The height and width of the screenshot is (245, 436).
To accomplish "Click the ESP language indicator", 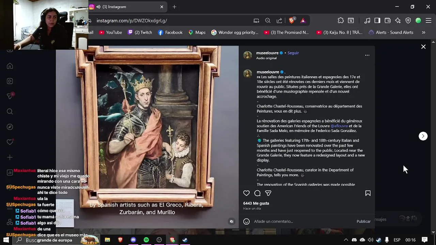I will (x=397, y=240).
